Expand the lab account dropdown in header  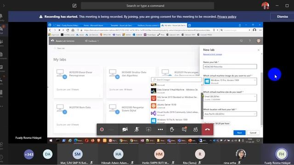coord(92,41)
